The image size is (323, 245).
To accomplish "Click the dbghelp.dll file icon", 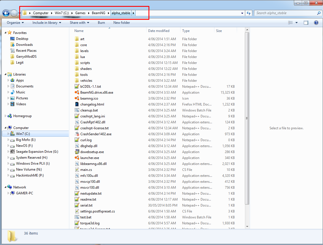I will tap(77, 146).
